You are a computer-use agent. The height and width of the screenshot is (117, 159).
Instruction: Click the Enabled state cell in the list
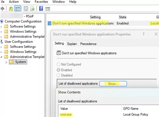click(123, 23)
